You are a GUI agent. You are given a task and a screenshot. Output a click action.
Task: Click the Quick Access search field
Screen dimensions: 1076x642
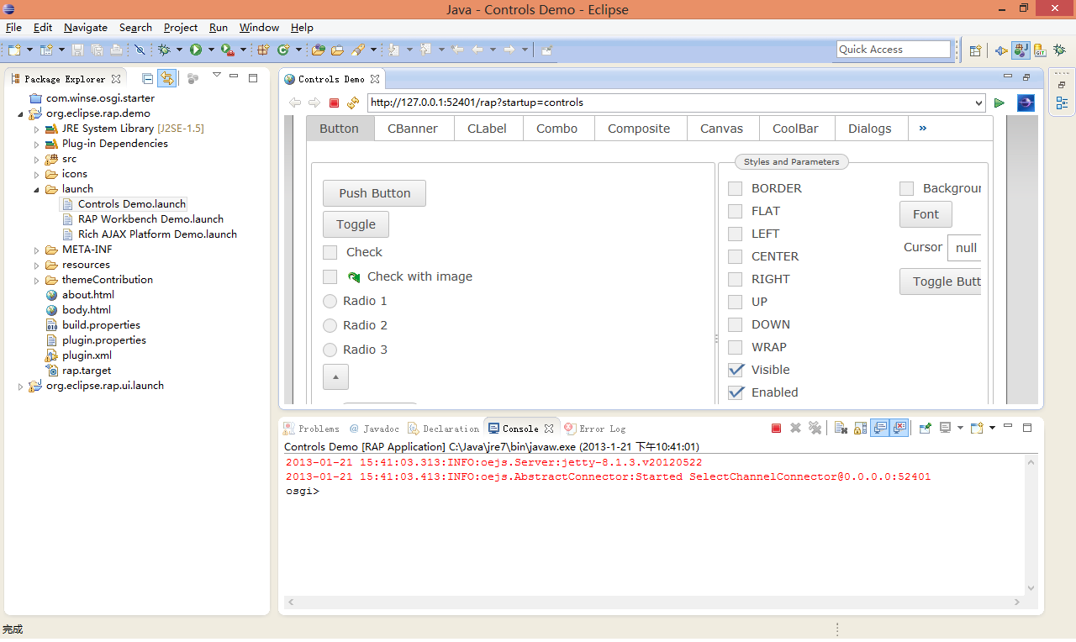point(893,50)
